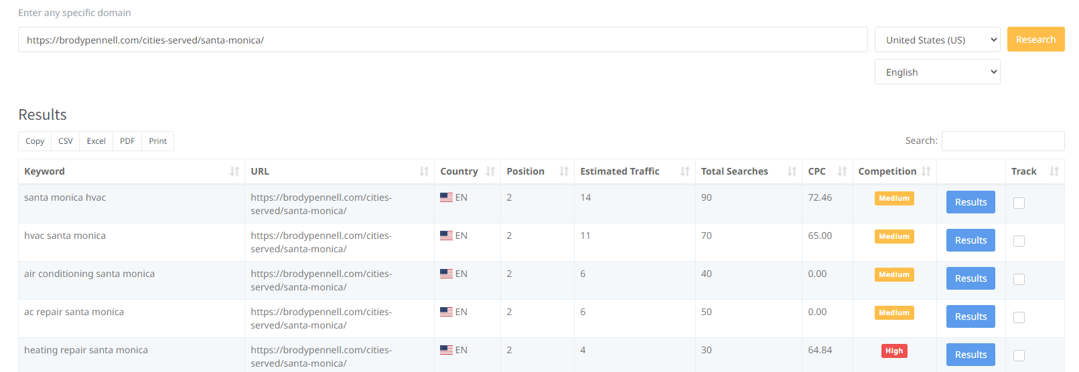Export results as PDF
The image size is (1079, 372).
pos(127,141)
